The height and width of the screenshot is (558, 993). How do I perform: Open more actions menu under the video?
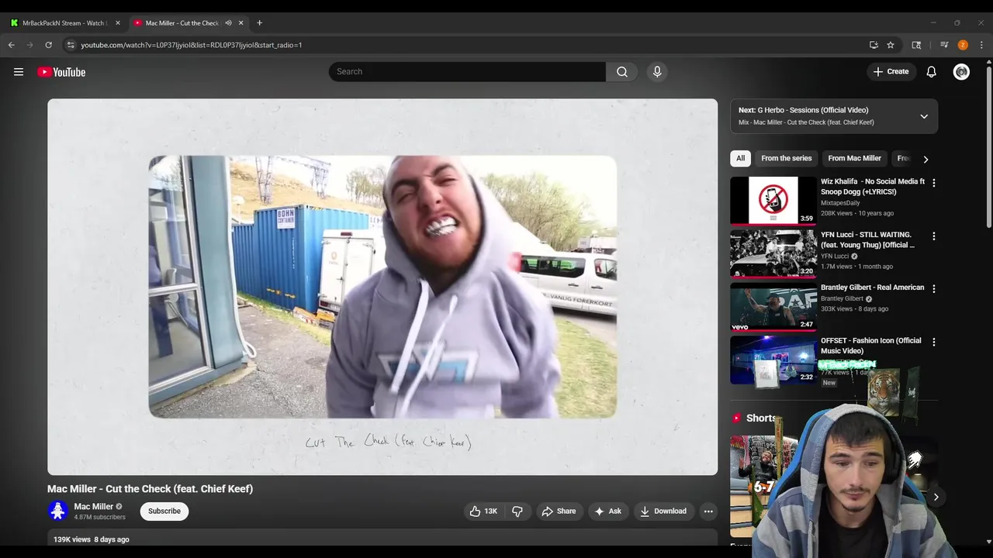[708, 511]
